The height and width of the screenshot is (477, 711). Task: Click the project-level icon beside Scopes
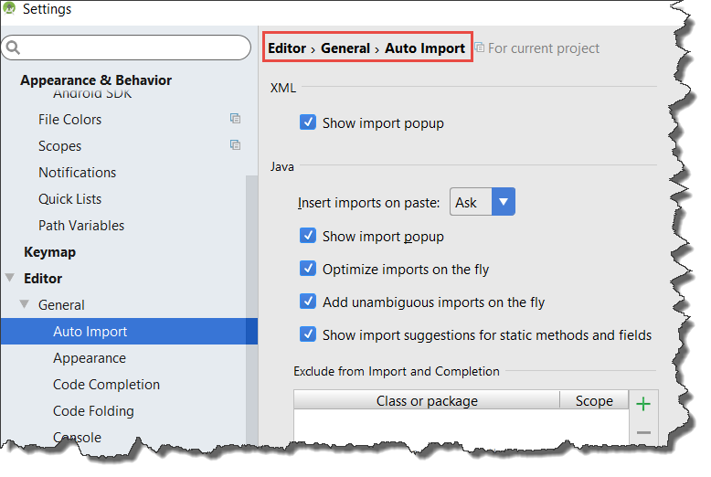[235, 145]
